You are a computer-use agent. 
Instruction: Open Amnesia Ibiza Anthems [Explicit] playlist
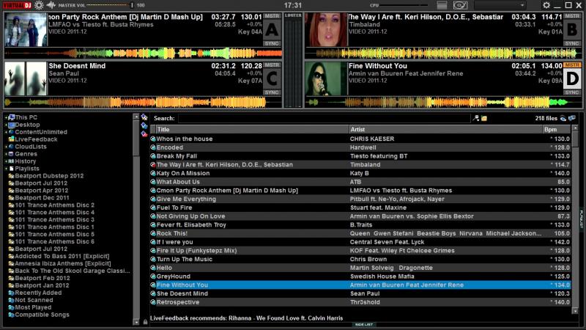click(63, 264)
